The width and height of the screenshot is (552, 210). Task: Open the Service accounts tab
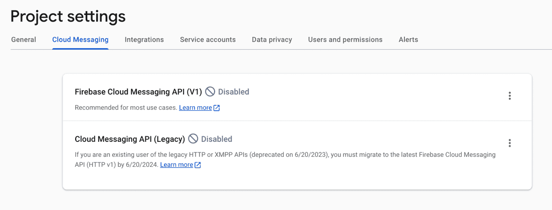(x=208, y=40)
